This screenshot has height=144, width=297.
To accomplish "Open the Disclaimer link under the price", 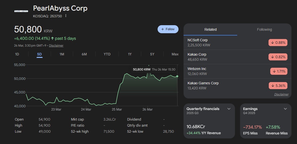I will [56, 46].
